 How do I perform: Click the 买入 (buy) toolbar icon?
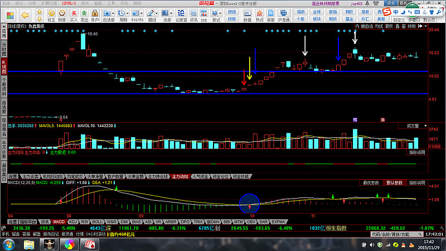click(x=74, y=13)
